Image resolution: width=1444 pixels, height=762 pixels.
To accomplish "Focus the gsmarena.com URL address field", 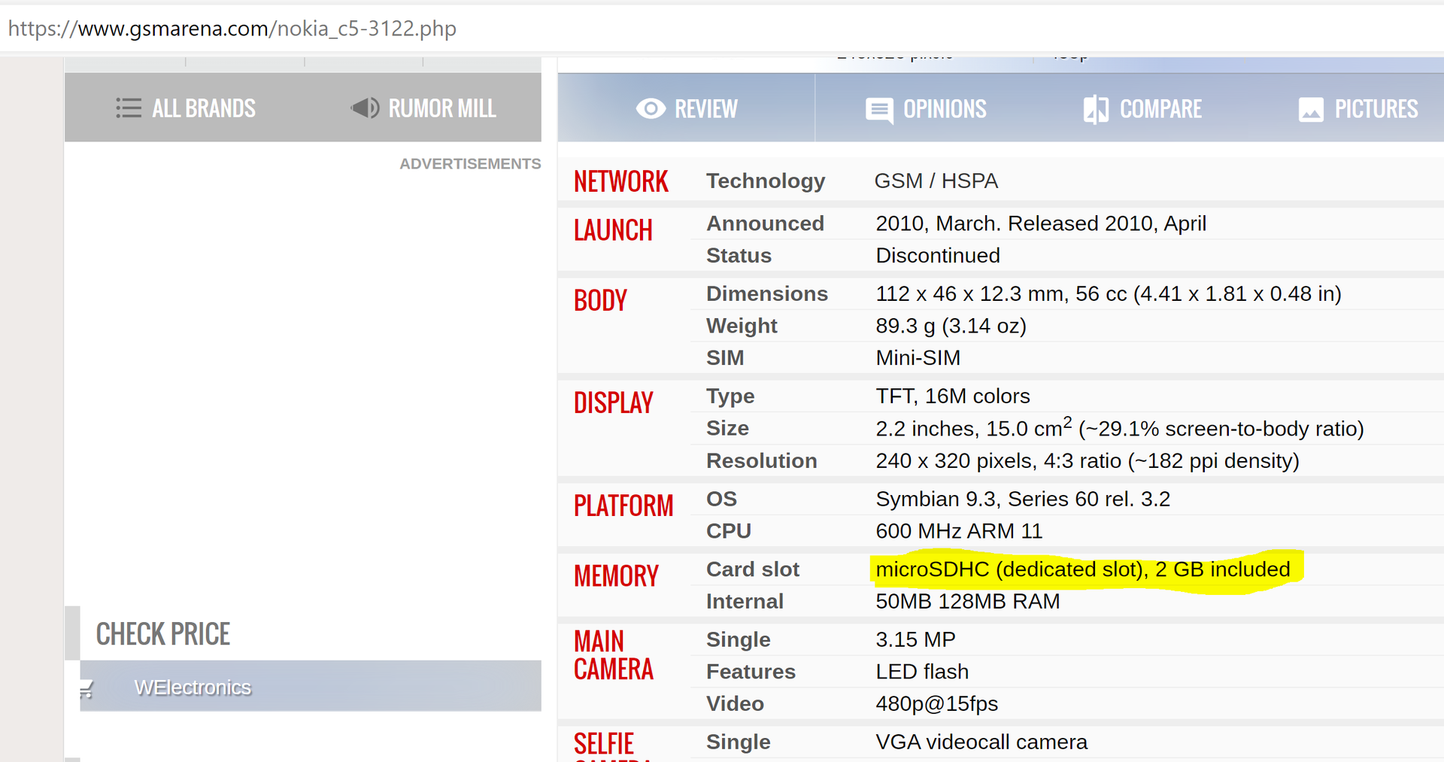I will 232,29.
